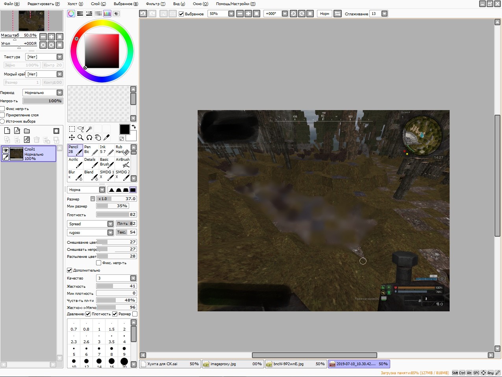Uncheck the Дополнительно checkbox

[70, 270]
